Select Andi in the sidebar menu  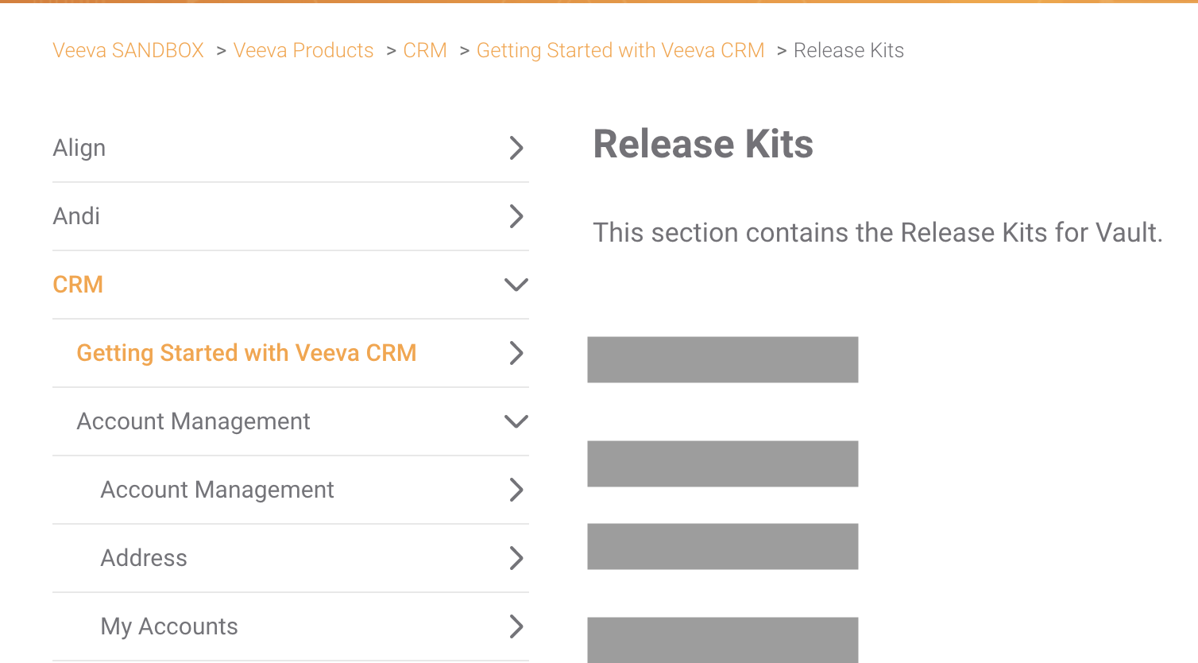click(76, 216)
